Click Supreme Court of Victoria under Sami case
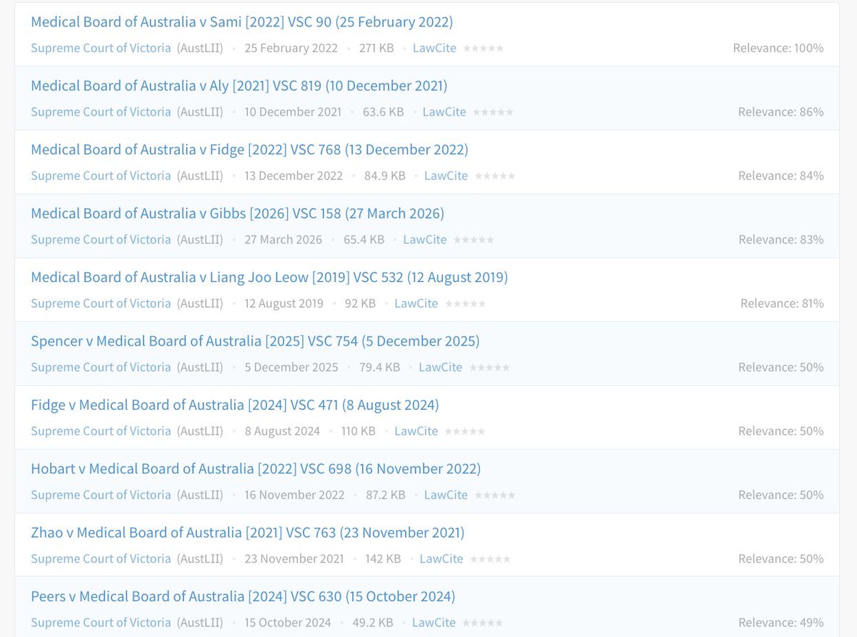Viewport: 857px width, 637px height. [101, 48]
